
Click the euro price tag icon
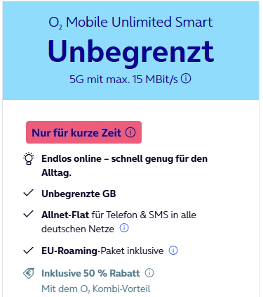click(x=29, y=273)
